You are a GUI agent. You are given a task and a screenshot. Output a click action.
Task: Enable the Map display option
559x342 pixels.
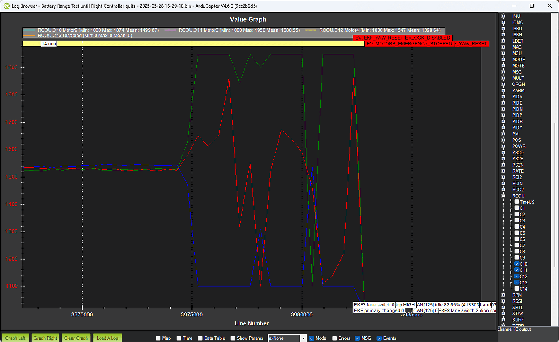158,338
